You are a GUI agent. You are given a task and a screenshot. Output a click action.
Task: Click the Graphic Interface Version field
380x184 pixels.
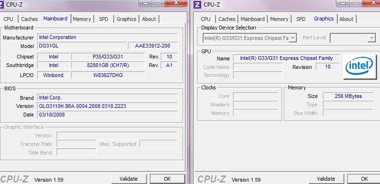[117, 136]
